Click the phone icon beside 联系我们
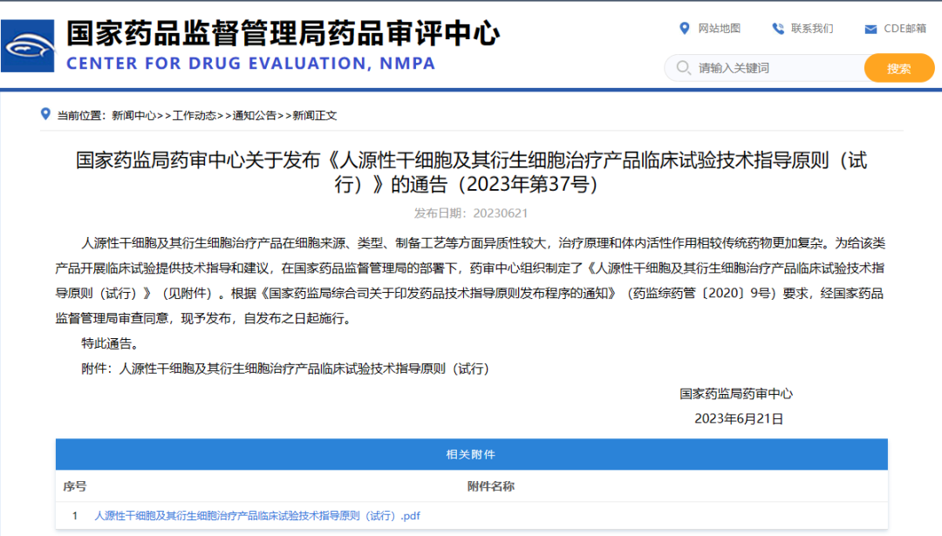This screenshot has width=942, height=536. coord(778,29)
